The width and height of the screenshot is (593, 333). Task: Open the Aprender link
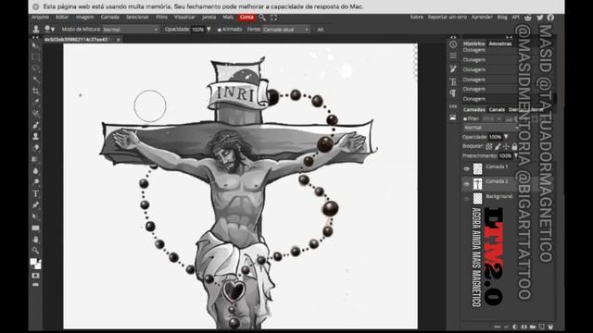pos(482,18)
